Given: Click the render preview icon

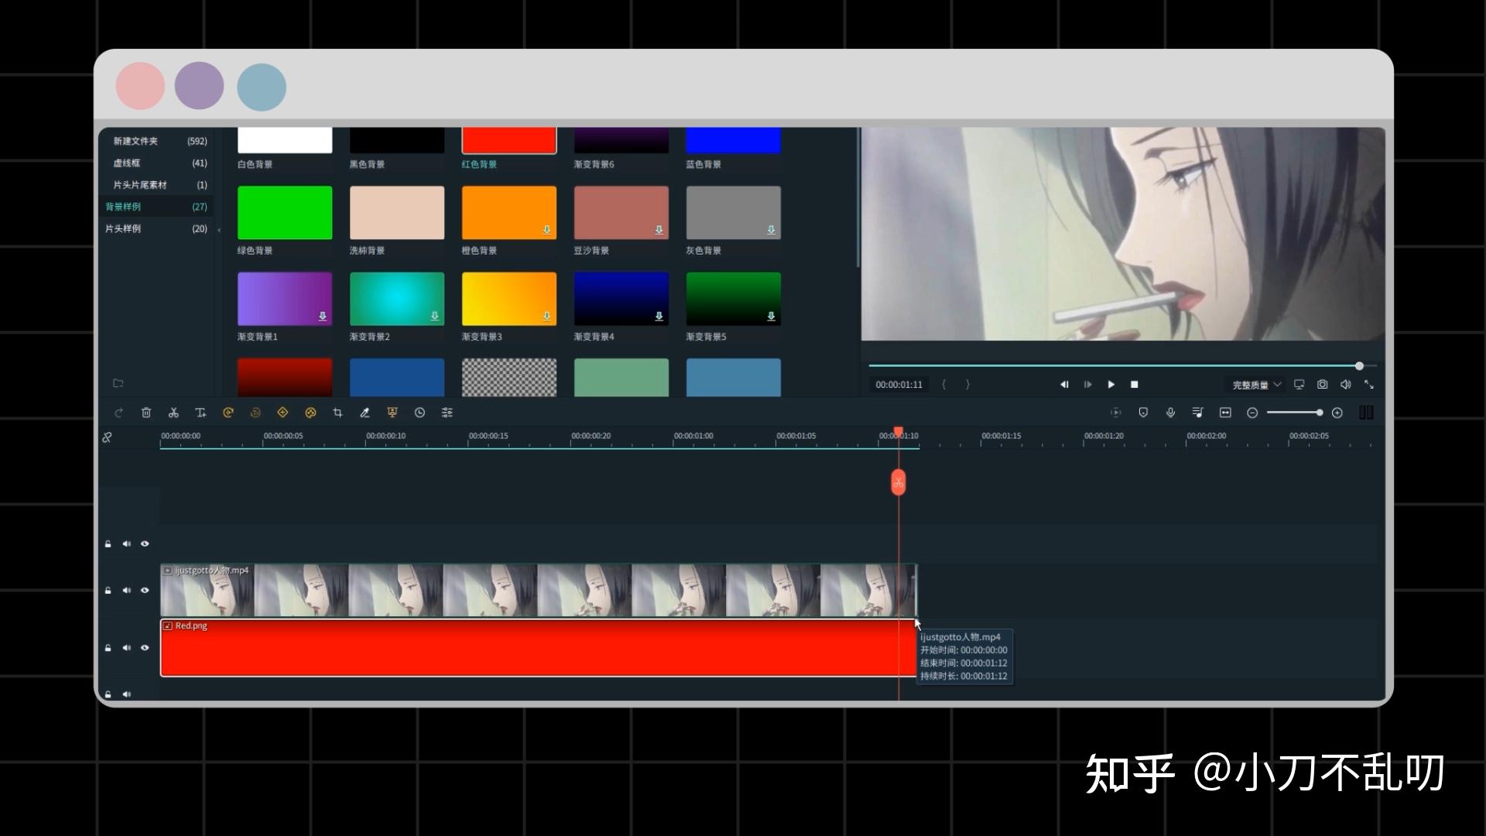Looking at the screenshot, I should point(1115,413).
